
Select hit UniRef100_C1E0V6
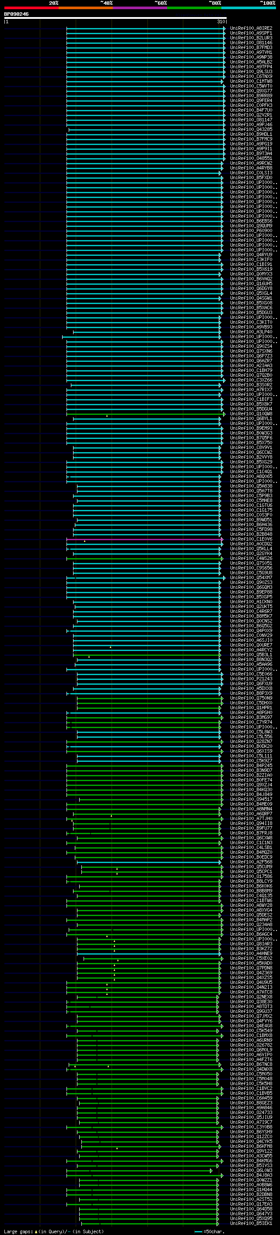pyautogui.click(x=251, y=539)
